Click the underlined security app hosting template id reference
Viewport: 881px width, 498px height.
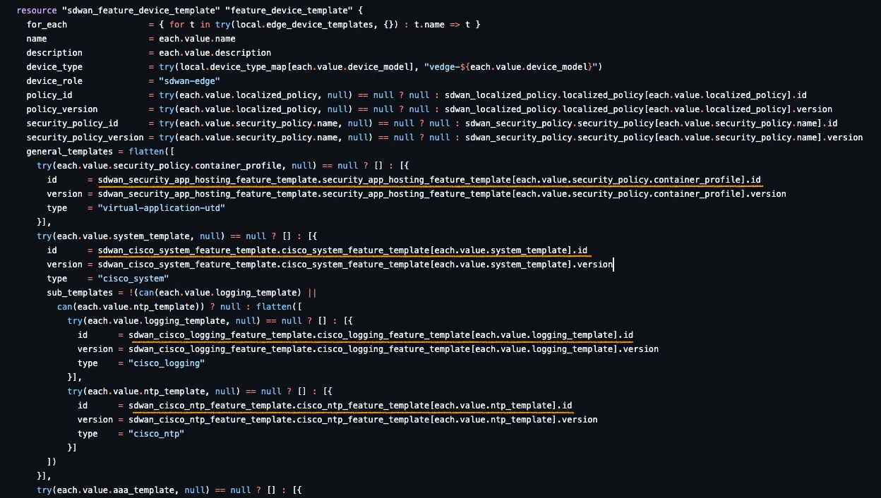point(429,180)
